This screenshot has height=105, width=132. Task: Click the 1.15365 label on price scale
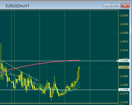pos(124,16)
